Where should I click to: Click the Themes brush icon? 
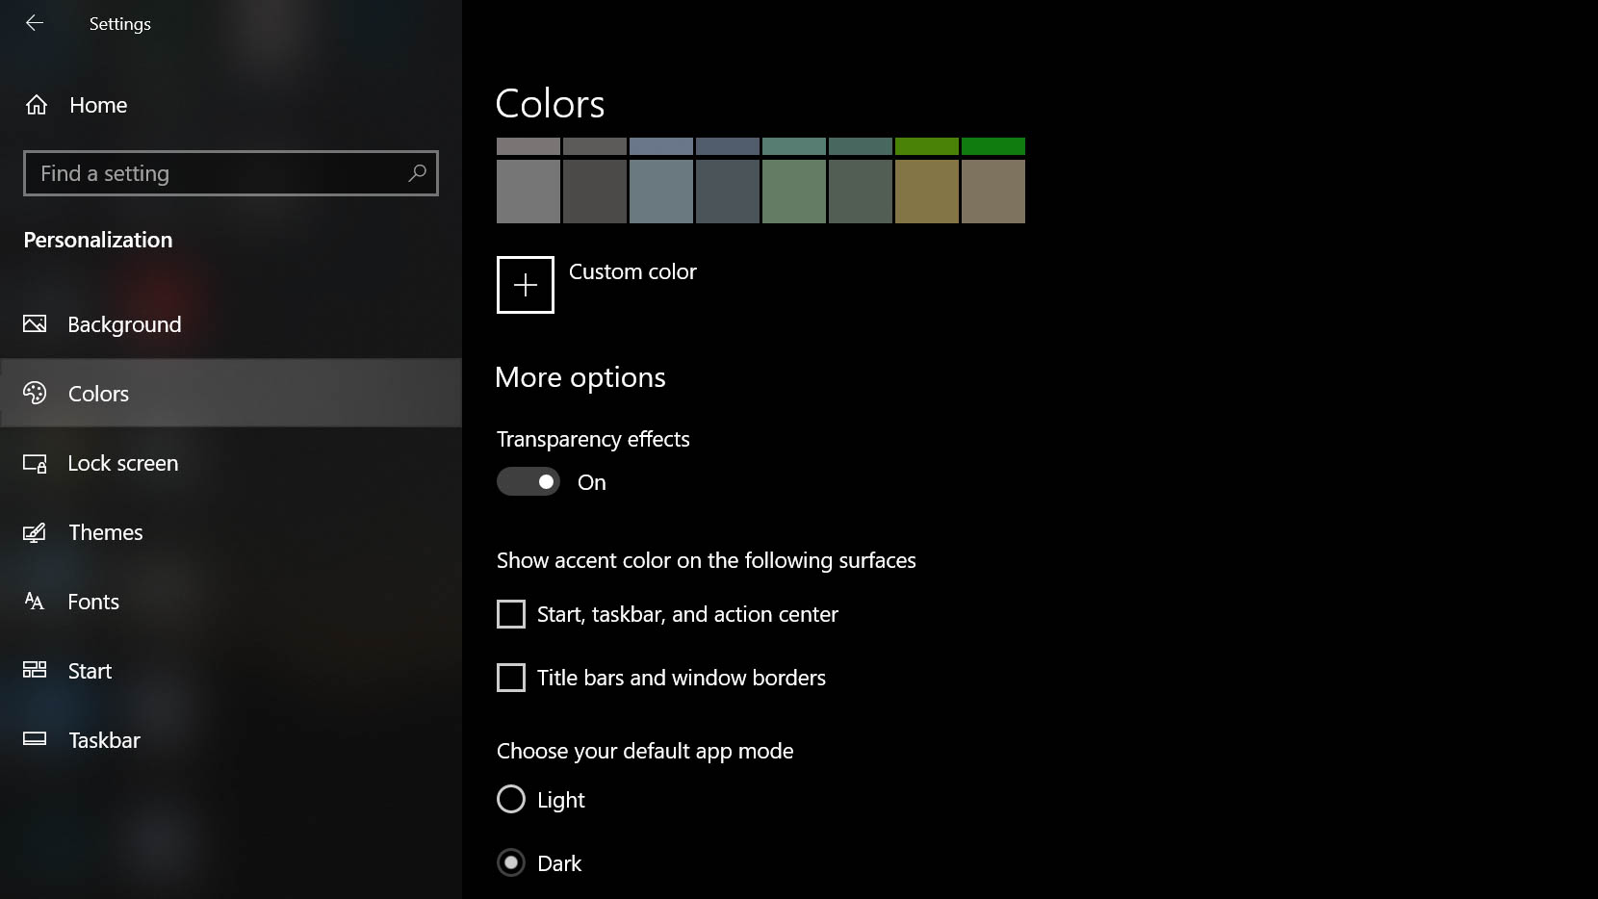[x=35, y=532]
